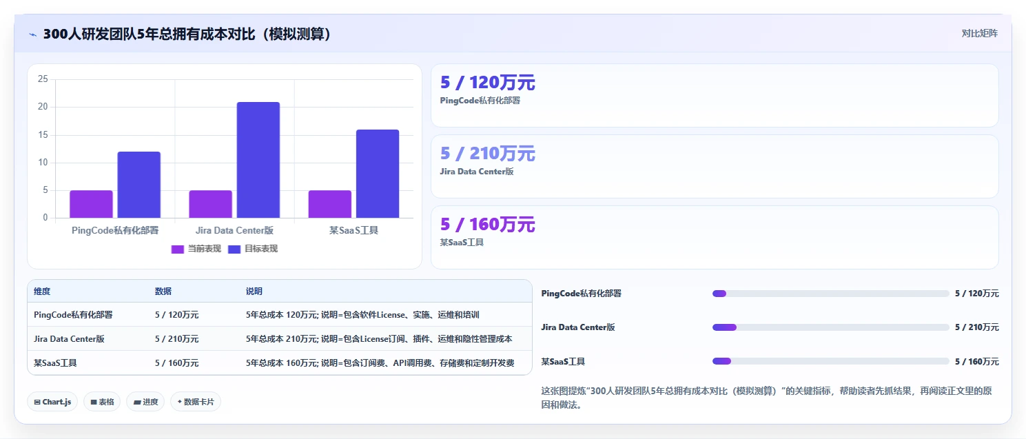Click 某SaaS工具 progress bar
The height and width of the screenshot is (439, 1026).
pyautogui.click(x=830, y=361)
